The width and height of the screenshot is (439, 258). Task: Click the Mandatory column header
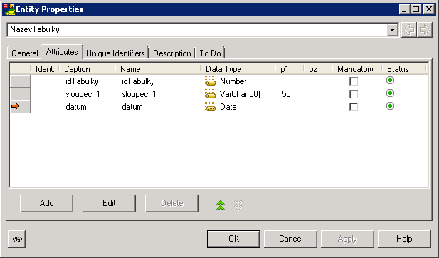[357, 69]
